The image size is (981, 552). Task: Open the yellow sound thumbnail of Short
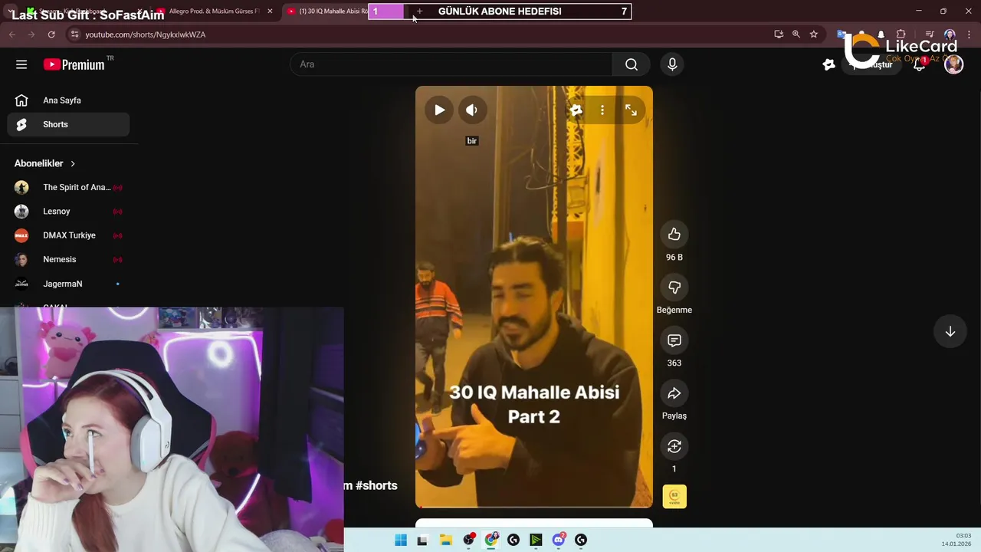pyautogui.click(x=674, y=497)
